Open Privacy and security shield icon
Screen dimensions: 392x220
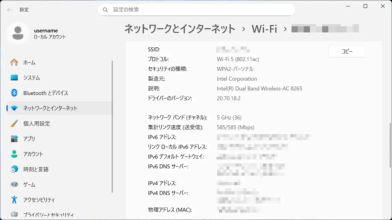click(14, 215)
